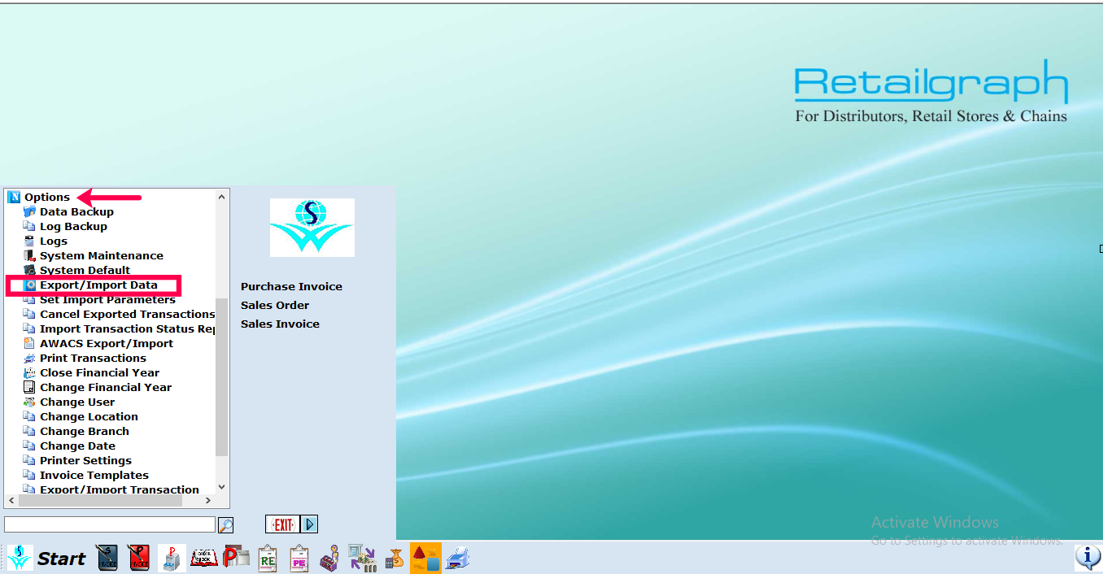The height and width of the screenshot is (574, 1103).
Task: Open the Order Book toolbar icon
Action: click(x=203, y=558)
